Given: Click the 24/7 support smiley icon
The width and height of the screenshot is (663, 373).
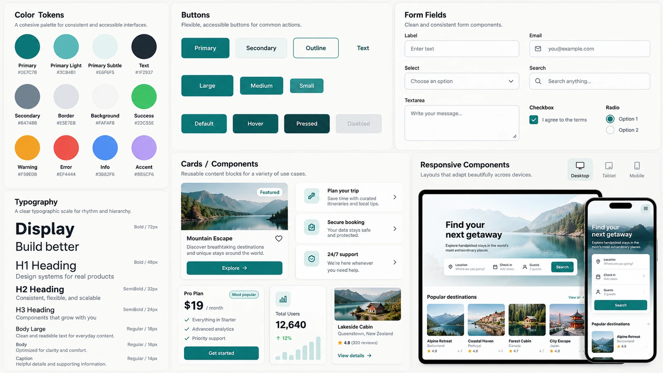Looking at the screenshot, I should [x=312, y=259].
